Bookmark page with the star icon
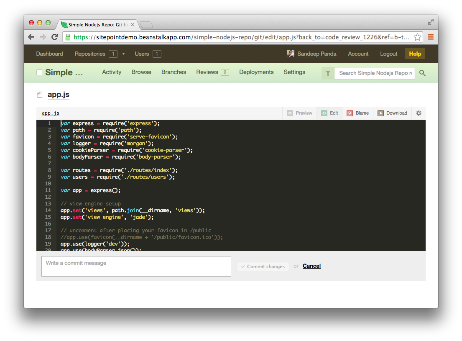This screenshot has height=341, width=462. (417, 37)
